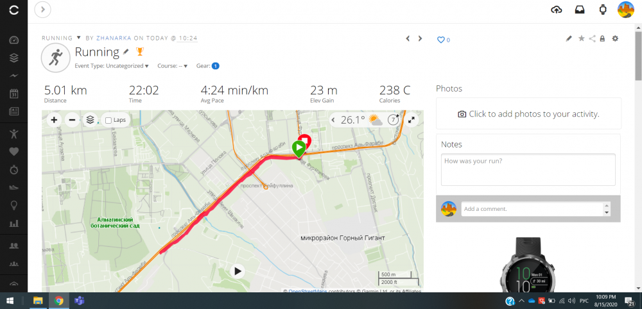Click to add photos to your activity

point(528,114)
